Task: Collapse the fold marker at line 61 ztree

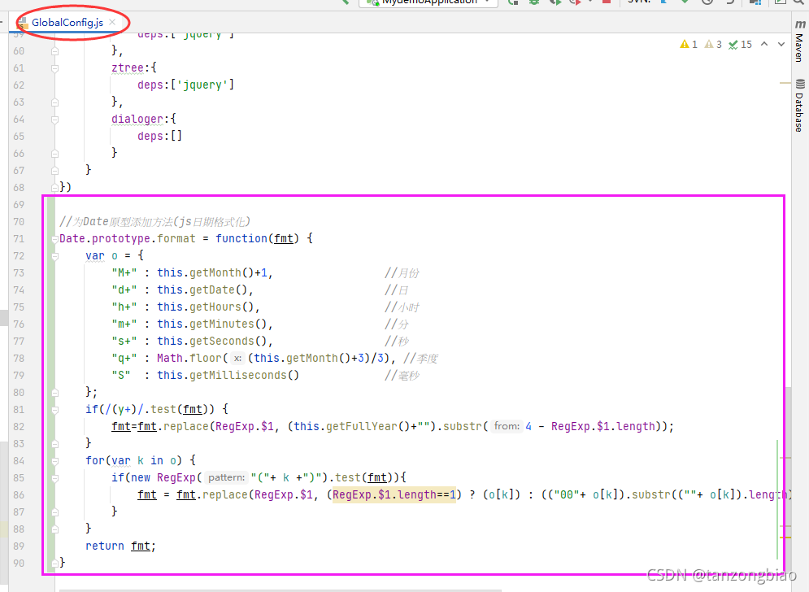Action: [54, 68]
